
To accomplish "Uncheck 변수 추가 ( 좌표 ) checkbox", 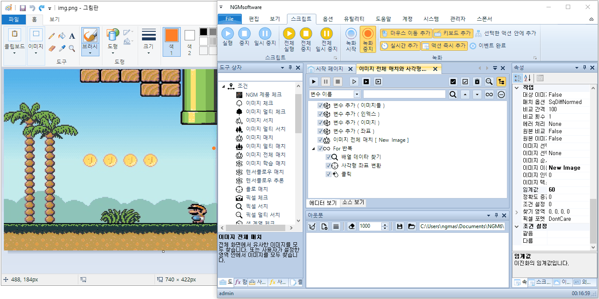I will click(320, 131).
